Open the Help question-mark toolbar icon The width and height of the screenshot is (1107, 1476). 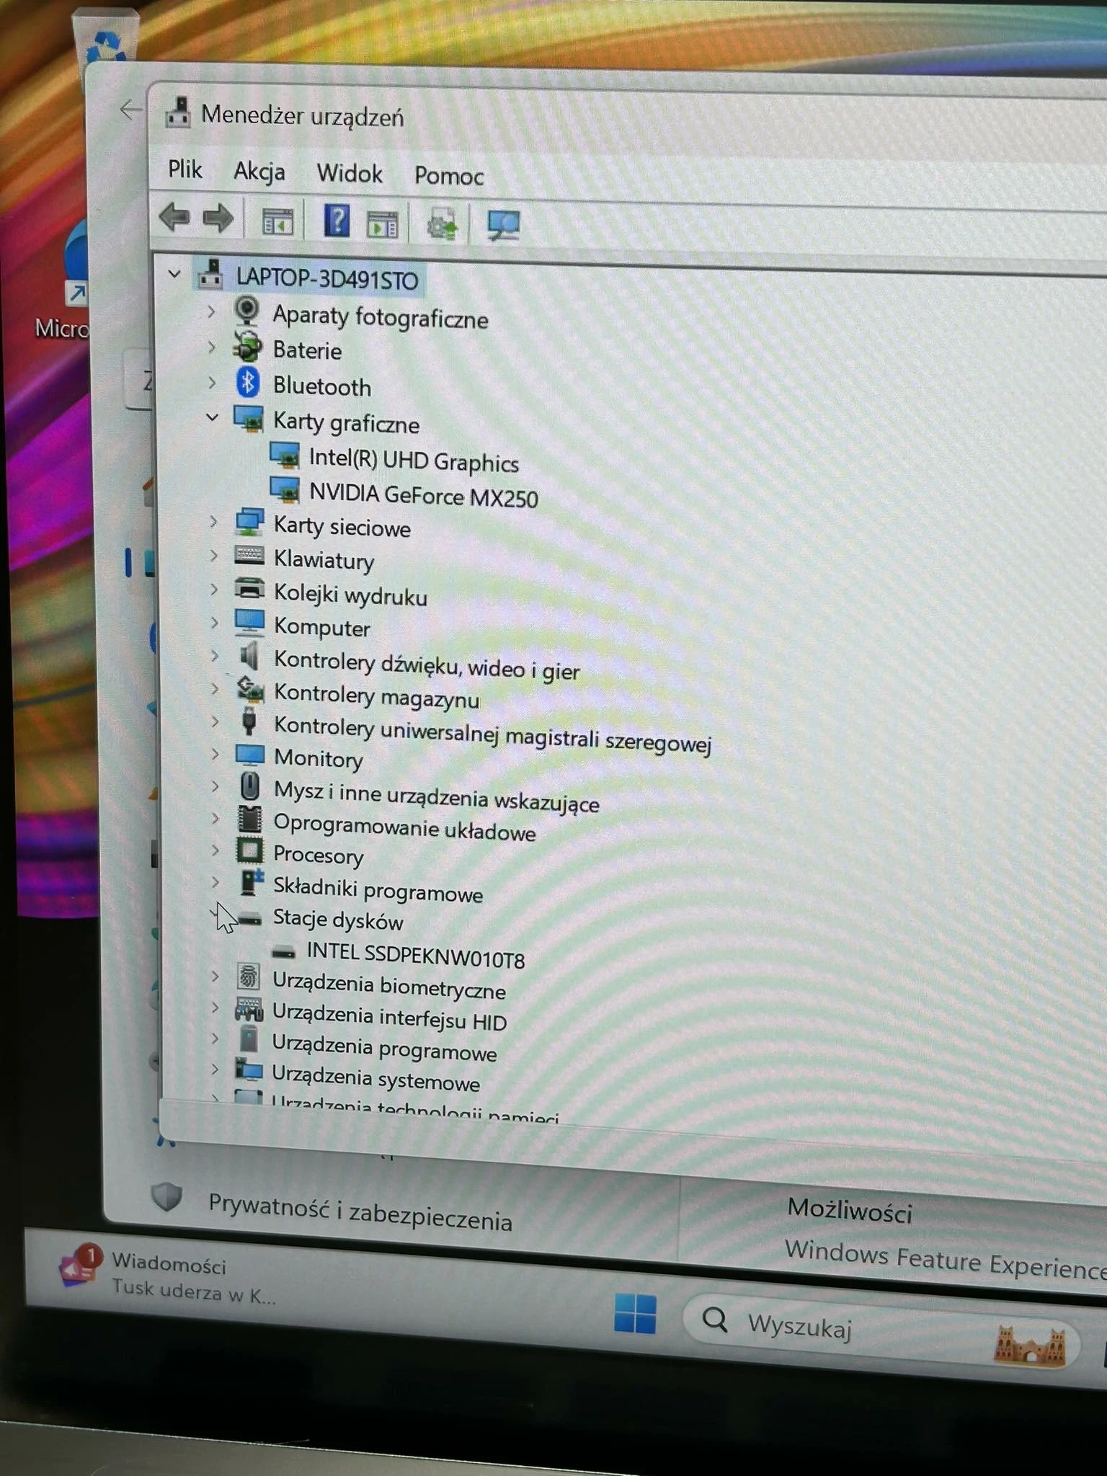[337, 221]
